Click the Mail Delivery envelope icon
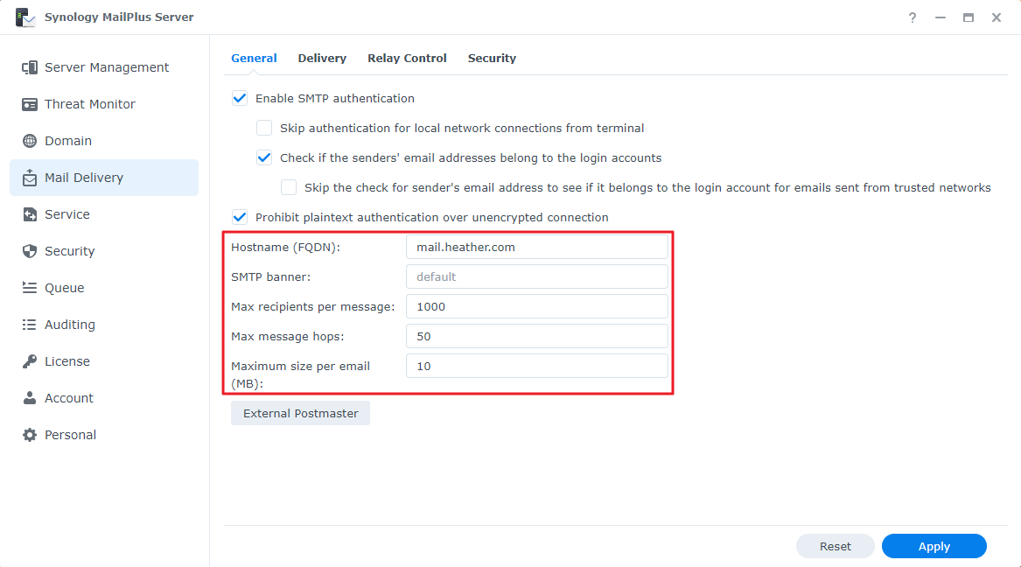The height and width of the screenshot is (567, 1021). point(30,177)
